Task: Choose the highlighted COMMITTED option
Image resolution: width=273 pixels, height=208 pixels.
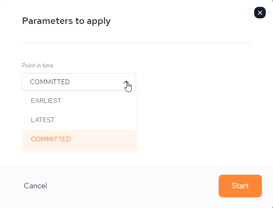Action: pyautogui.click(x=79, y=139)
